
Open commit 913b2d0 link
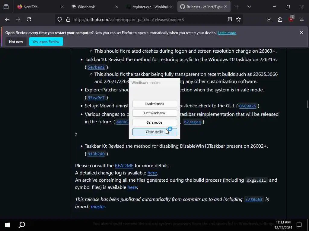click(96, 154)
